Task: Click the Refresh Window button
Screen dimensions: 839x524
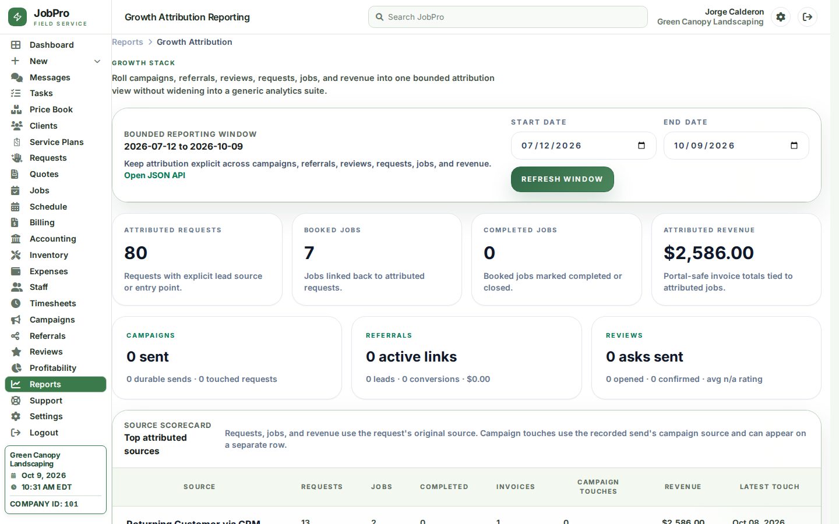Action: coord(562,179)
